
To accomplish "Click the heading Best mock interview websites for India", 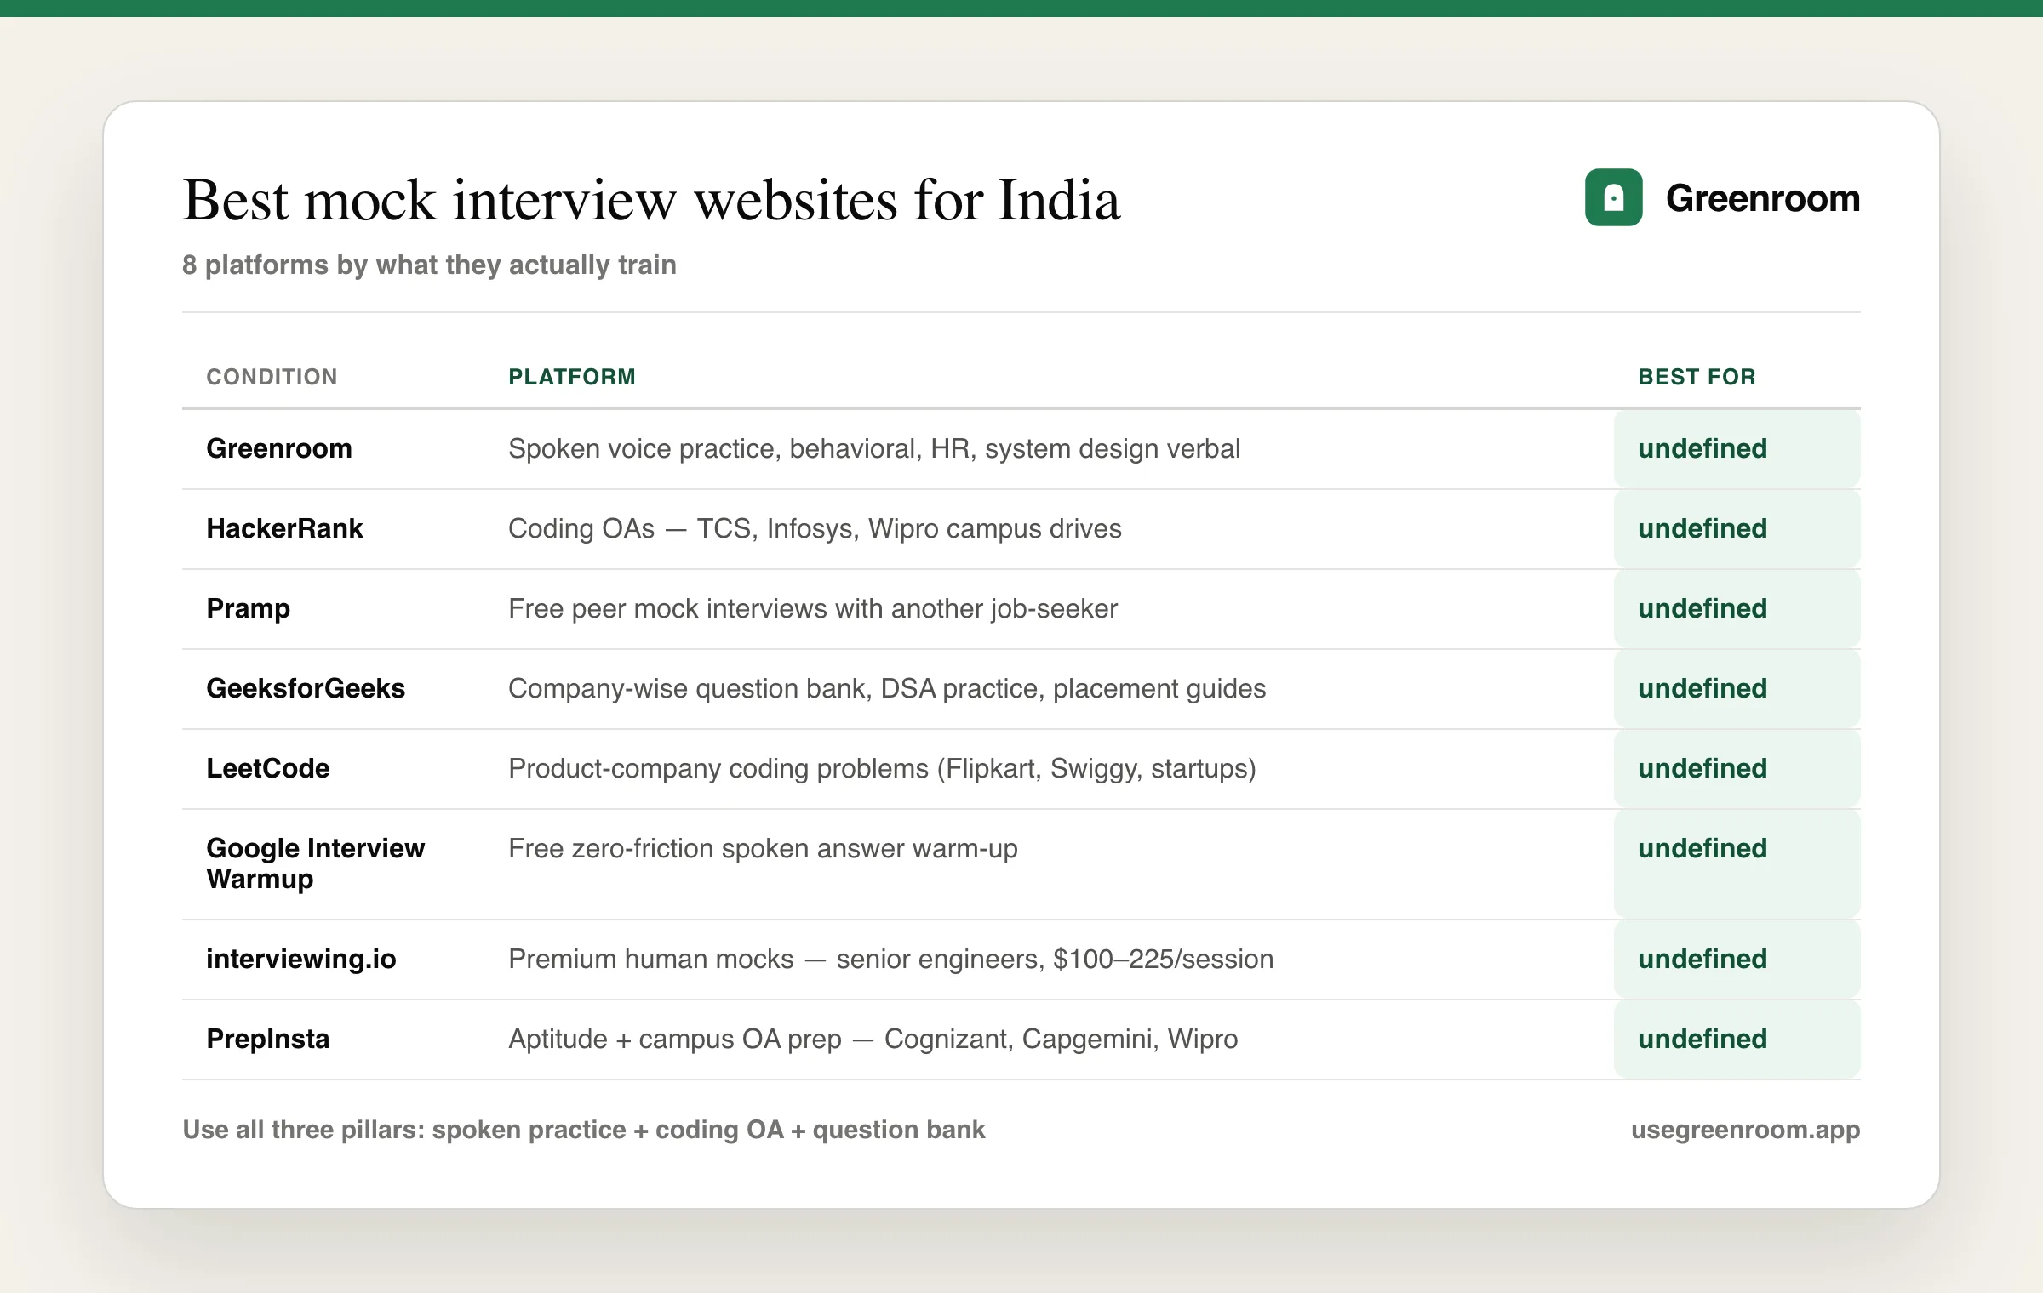I will click(x=651, y=201).
